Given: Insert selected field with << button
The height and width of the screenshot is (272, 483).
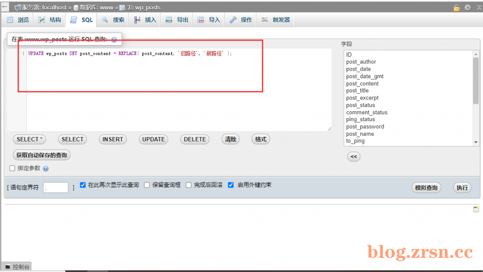Looking at the screenshot, I should tap(353, 157).
